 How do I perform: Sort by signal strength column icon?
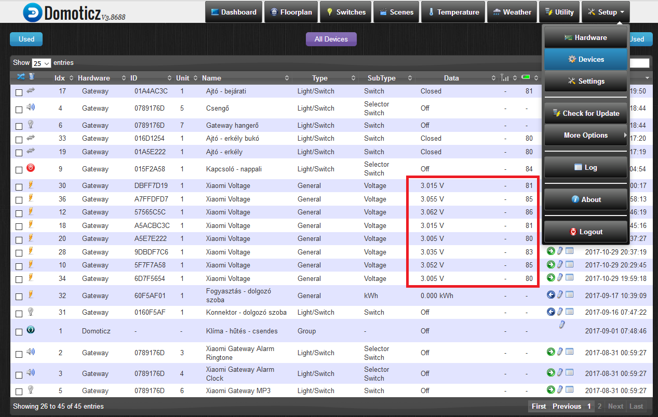(x=504, y=77)
